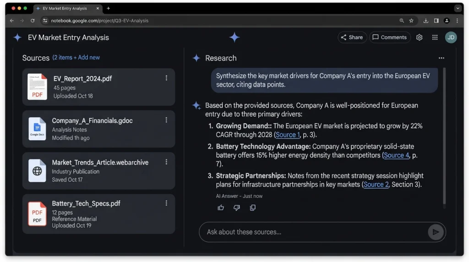Screen dimensions: 469x262
Task: Focus the Ask about these sources field
Action: pyautogui.click(x=314, y=232)
